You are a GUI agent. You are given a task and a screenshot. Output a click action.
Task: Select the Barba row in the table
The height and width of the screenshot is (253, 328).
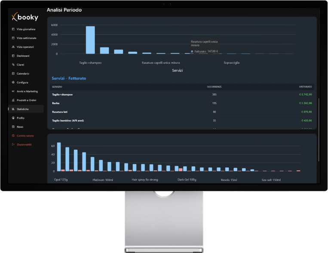click(x=182, y=103)
